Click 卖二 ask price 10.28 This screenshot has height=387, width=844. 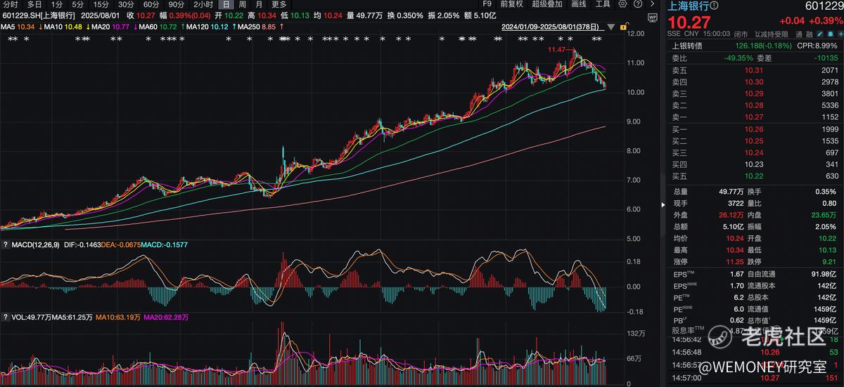(x=754, y=105)
